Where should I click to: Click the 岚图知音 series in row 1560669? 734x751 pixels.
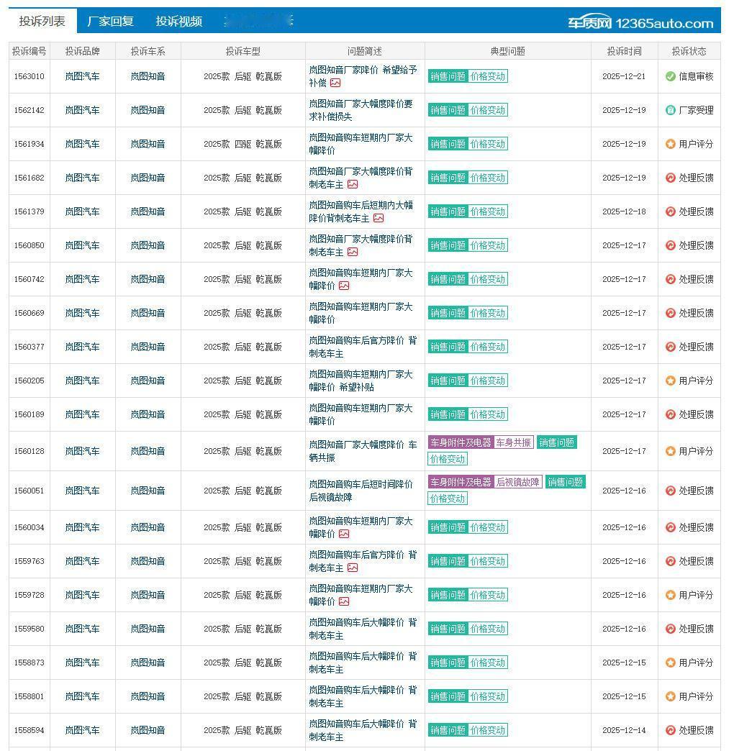point(148,313)
